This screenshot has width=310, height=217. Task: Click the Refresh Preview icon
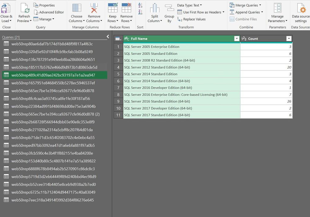(24, 9)
